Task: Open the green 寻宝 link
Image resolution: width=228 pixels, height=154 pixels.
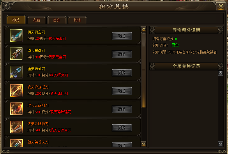Action: 175,45
